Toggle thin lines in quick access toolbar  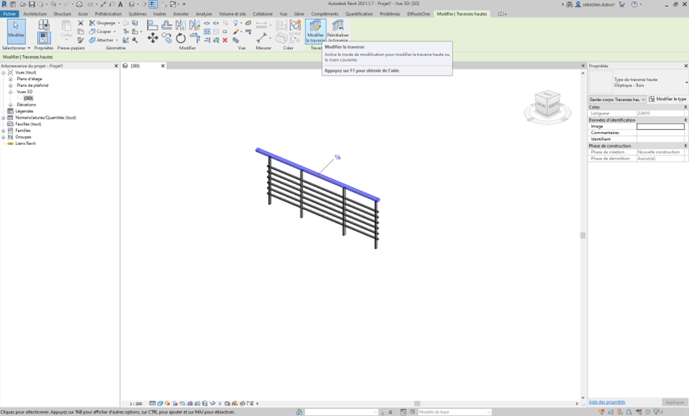pos(153,4)
